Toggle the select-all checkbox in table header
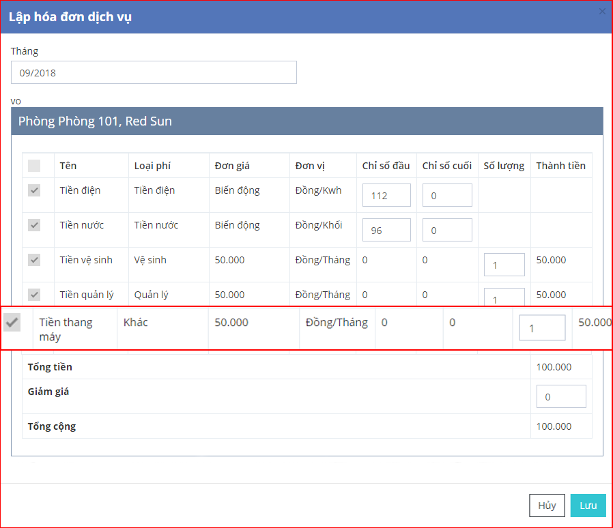This screenshot has height=528, width=613. coord(34,166)
